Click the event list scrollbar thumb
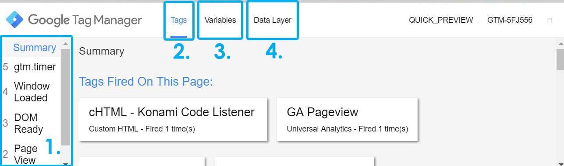Screen dimensions: 564x166 (x=65, y=97)
